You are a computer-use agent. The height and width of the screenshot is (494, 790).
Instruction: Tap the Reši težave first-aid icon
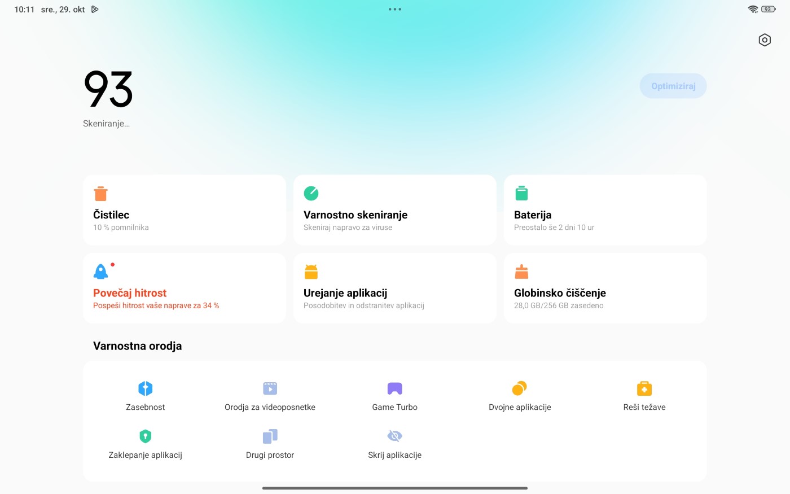click(x=644, y=389)
